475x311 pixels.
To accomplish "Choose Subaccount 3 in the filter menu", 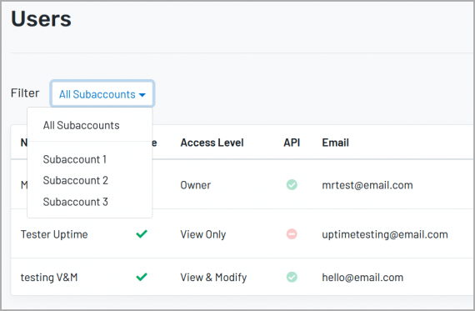I will [x=76, y=202].
